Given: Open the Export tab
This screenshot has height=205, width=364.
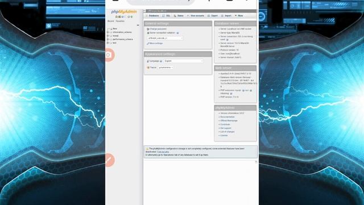Looking at the screenshot, I should [213, 15].
